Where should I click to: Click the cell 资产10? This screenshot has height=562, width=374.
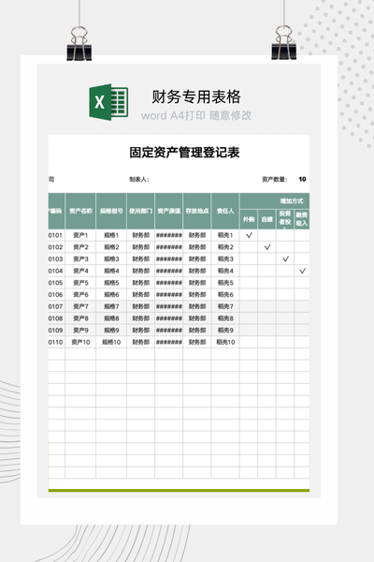click(x=80, y=342)
